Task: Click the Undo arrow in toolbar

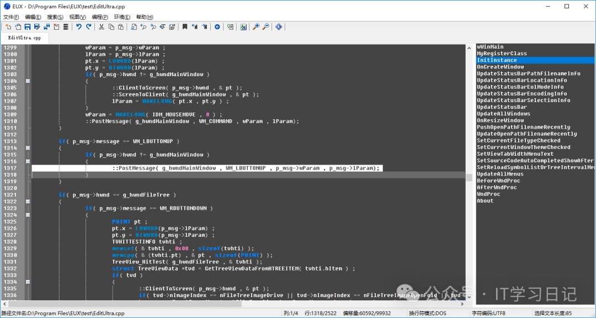Action: (x=79, y=26)
